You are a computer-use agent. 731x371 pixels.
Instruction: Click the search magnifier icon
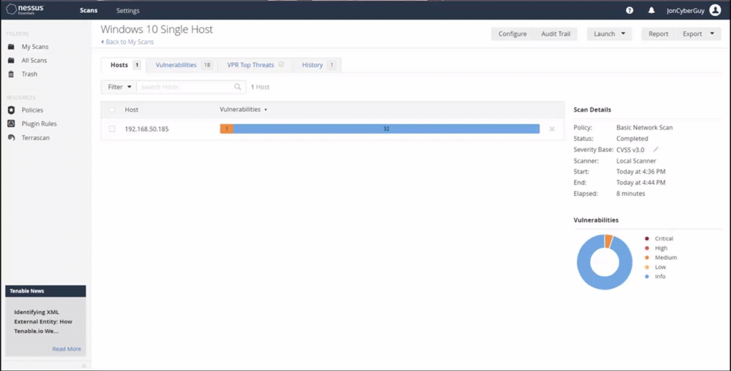(x=238, y=87)
